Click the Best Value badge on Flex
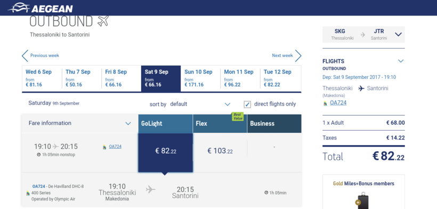 point(238,116)
